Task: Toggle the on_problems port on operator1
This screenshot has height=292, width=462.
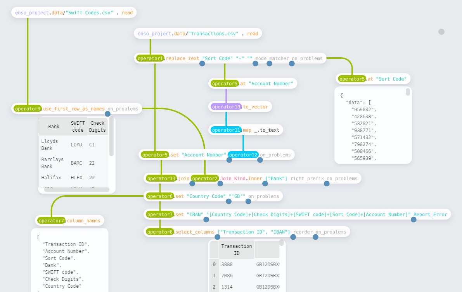Action: pos(292,63)
